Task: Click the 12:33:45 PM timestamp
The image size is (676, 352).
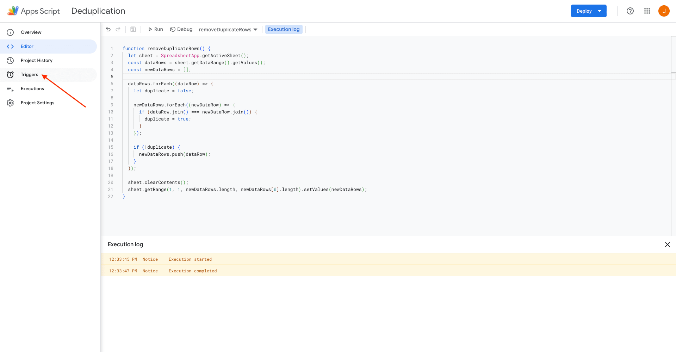Action: point(123,259)
